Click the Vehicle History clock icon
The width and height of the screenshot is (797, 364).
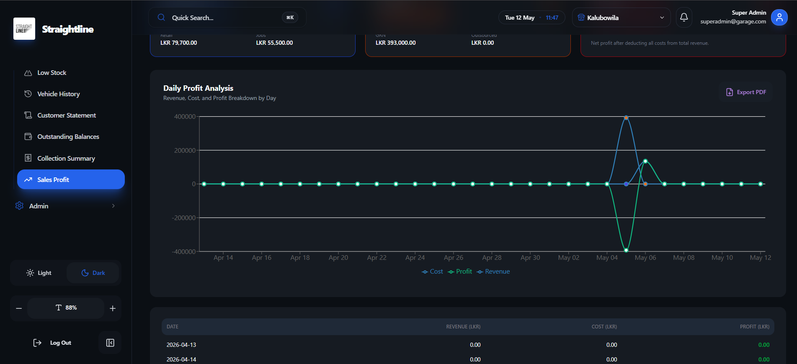click(28, 94)
